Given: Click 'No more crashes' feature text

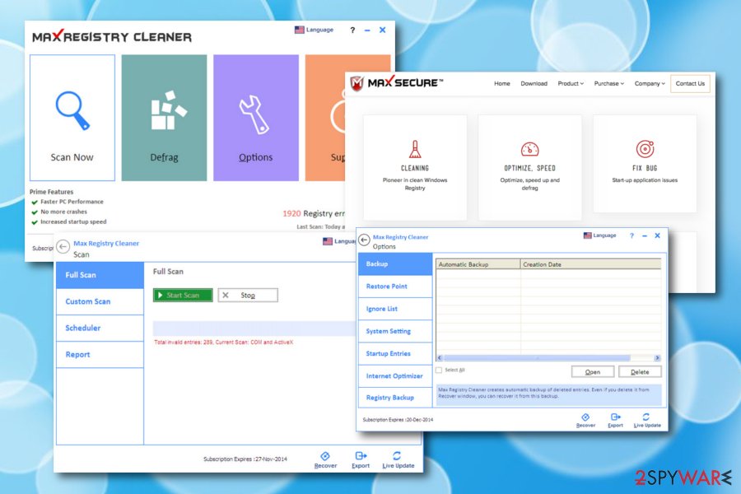Looking at the screenshot, I should tap(63, 212).
